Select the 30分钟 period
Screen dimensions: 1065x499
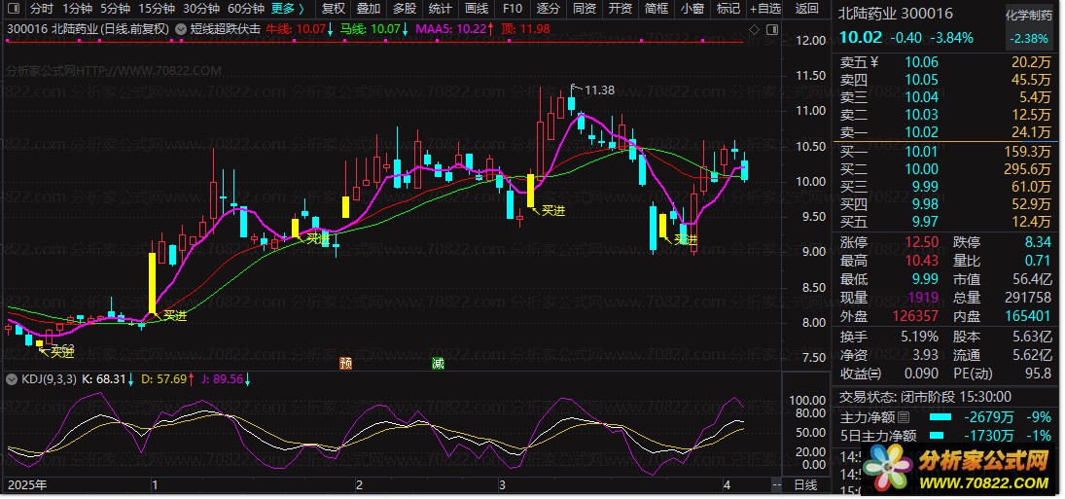coord(201,9)
